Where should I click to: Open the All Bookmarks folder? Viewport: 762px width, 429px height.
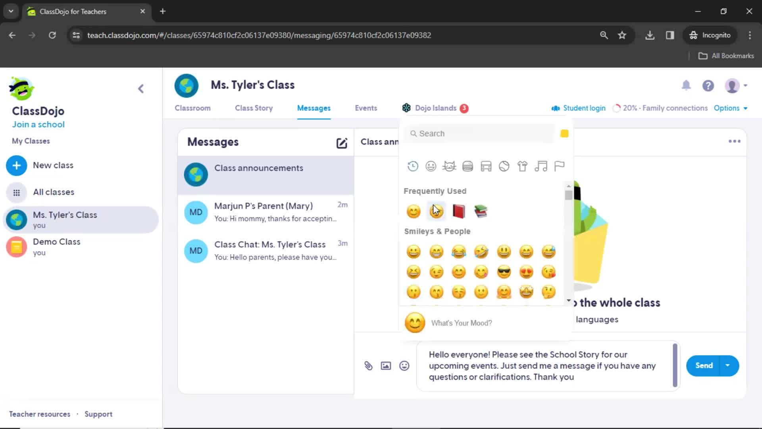click(726, 56)
